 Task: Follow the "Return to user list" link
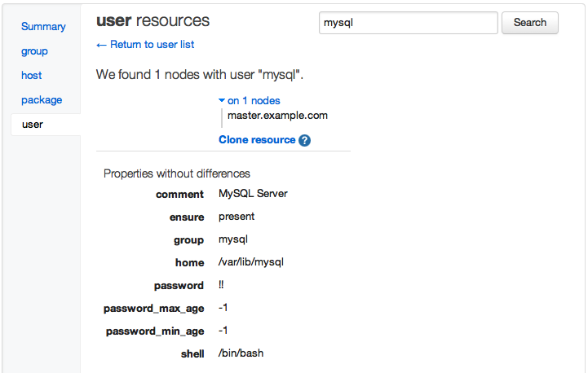point(145,45)
